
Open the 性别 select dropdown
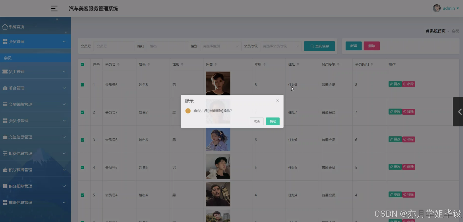click(x=221, y=46)
